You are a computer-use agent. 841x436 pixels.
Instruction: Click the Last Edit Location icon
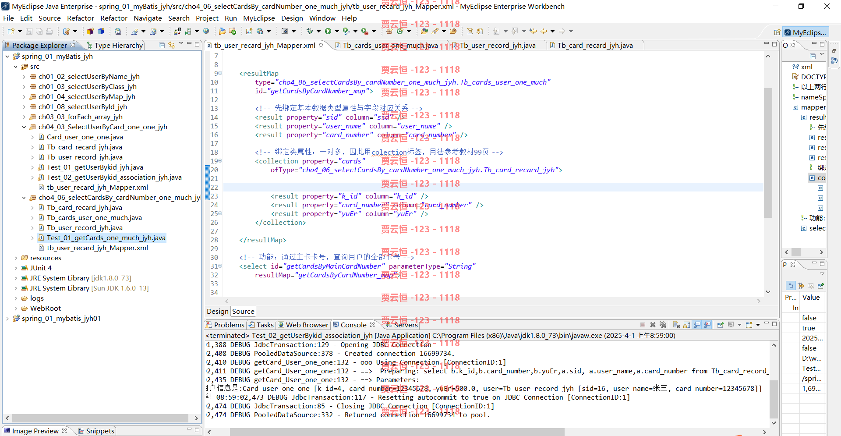tap(533, 31)
